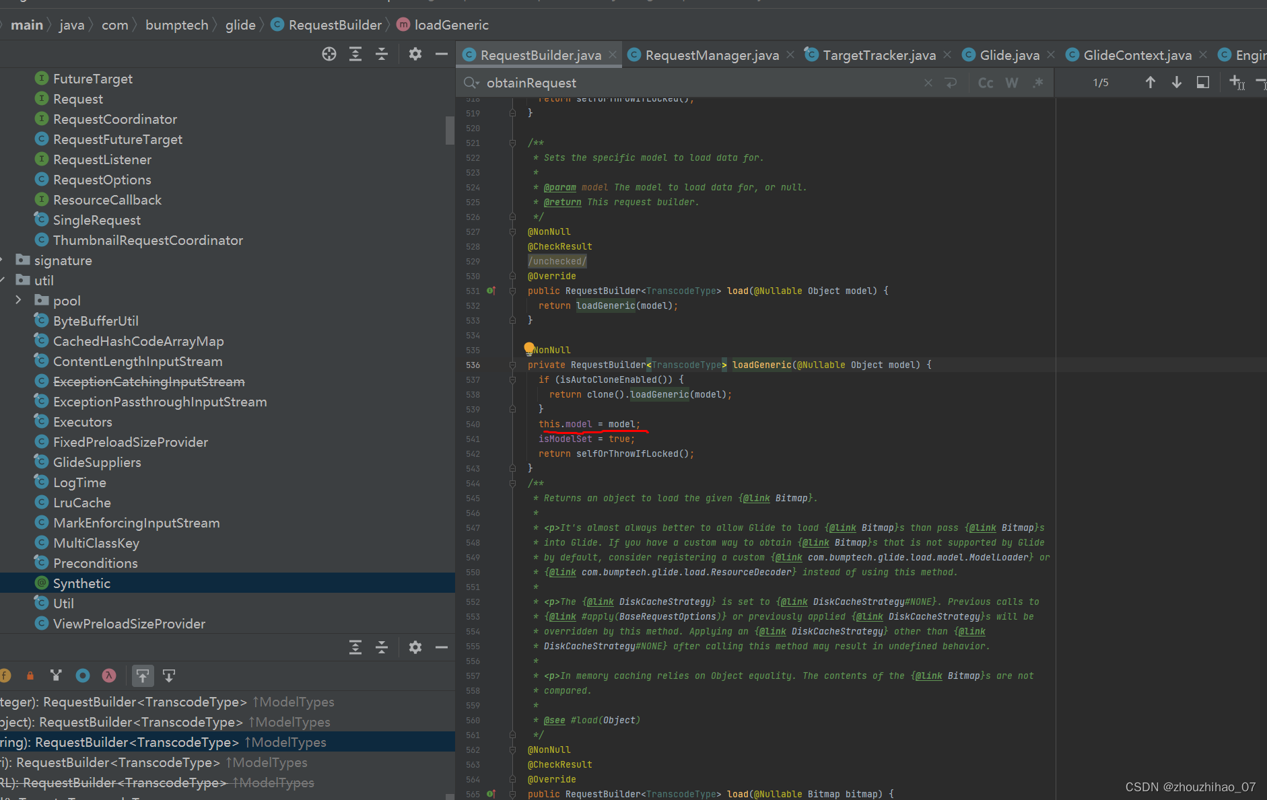The height and width of the screenshot is (800, 1267).
Task: Fold the load method at line 531
Action: [512, 291]
